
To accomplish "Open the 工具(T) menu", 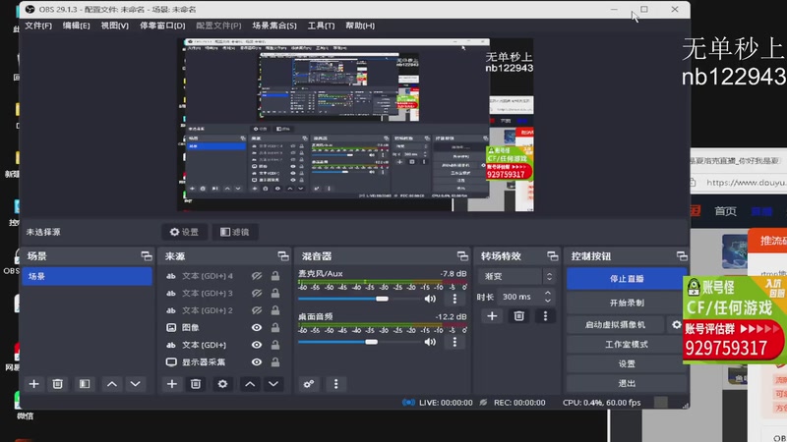I will click(322, 26).
